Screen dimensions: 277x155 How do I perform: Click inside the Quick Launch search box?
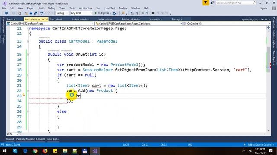235,3
